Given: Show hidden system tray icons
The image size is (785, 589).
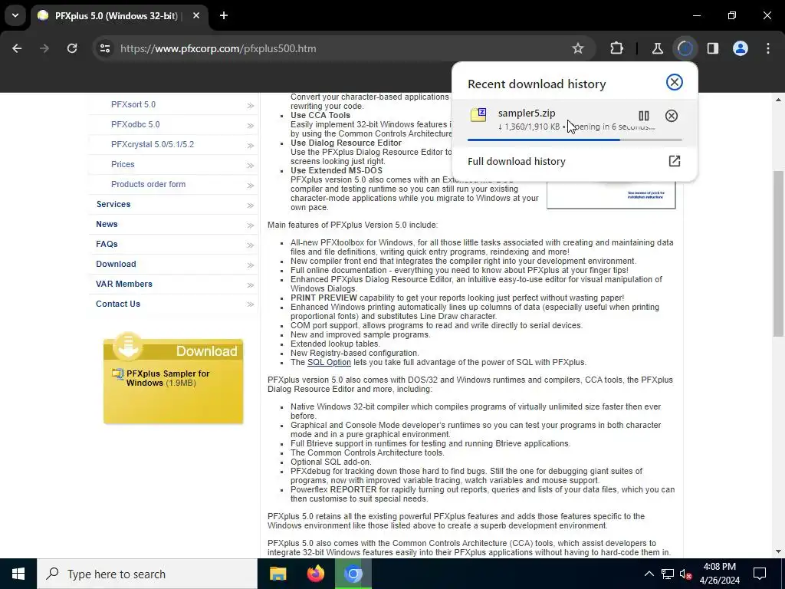Looking at the screenshot, I should (x=649, y=574).
